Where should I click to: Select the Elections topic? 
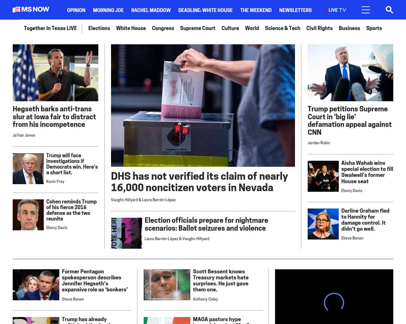[99, 28]
